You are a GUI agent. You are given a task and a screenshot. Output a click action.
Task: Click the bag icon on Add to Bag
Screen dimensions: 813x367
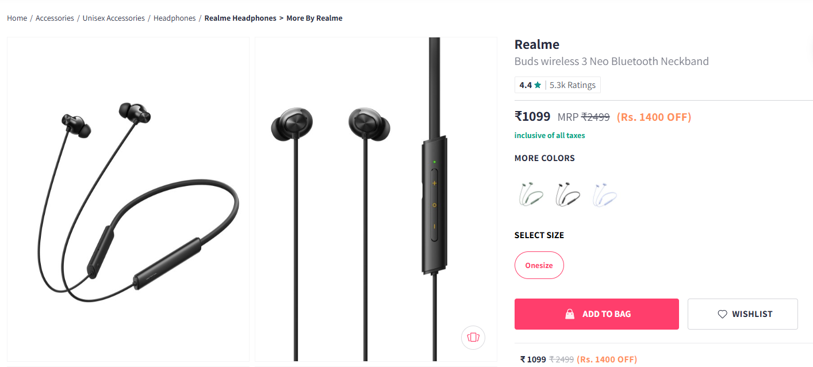tap(570, 314)
